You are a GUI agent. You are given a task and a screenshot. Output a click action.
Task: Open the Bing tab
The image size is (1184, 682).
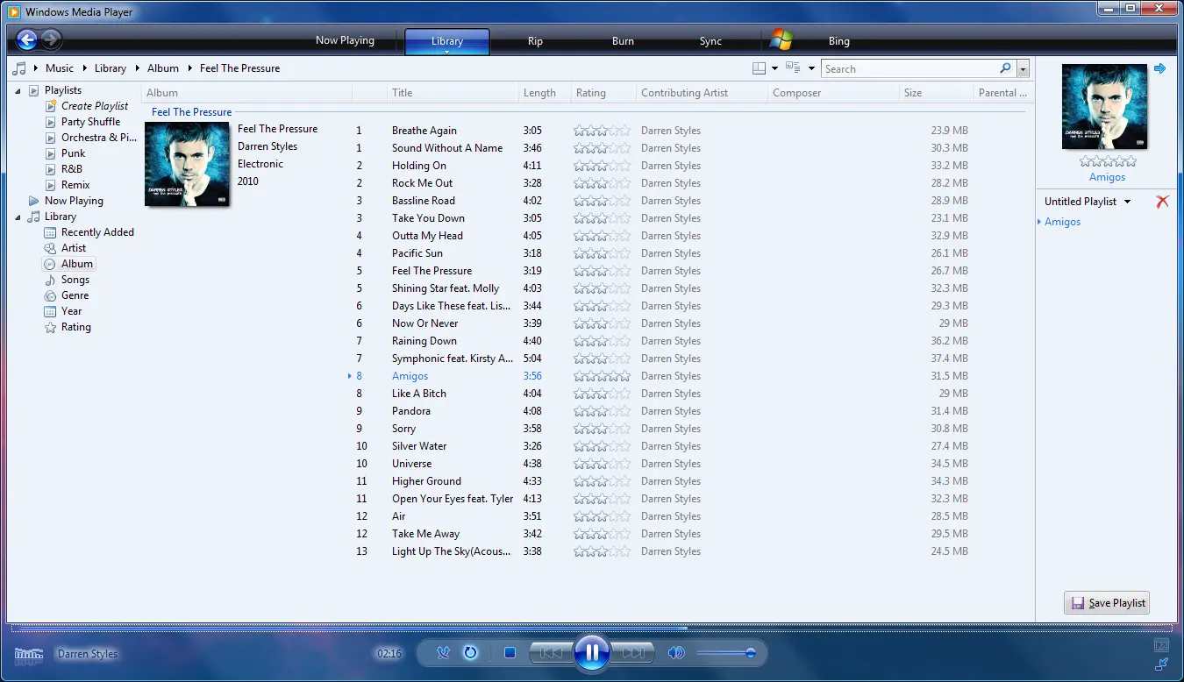(838, 41)
